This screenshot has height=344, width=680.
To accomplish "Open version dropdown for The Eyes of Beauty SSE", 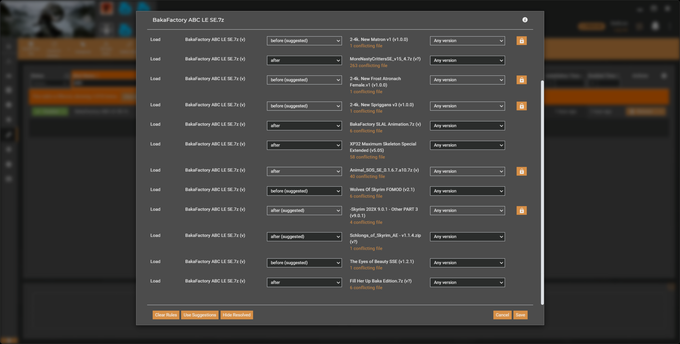I will (x=467, y=263).
